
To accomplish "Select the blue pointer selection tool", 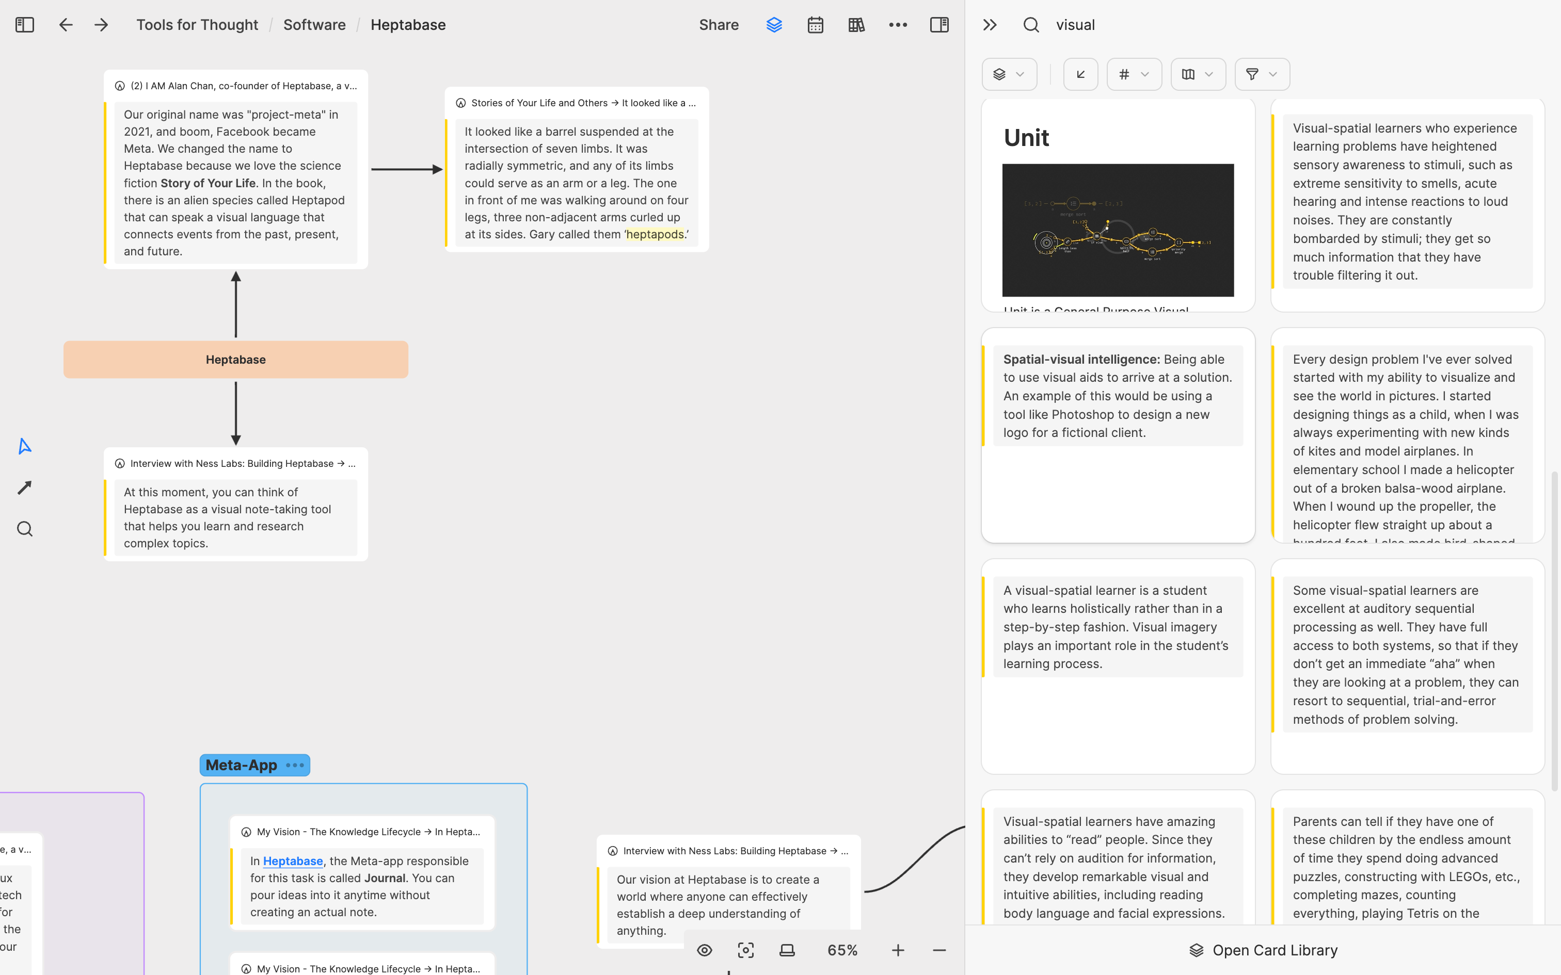I will coord(24,446).
